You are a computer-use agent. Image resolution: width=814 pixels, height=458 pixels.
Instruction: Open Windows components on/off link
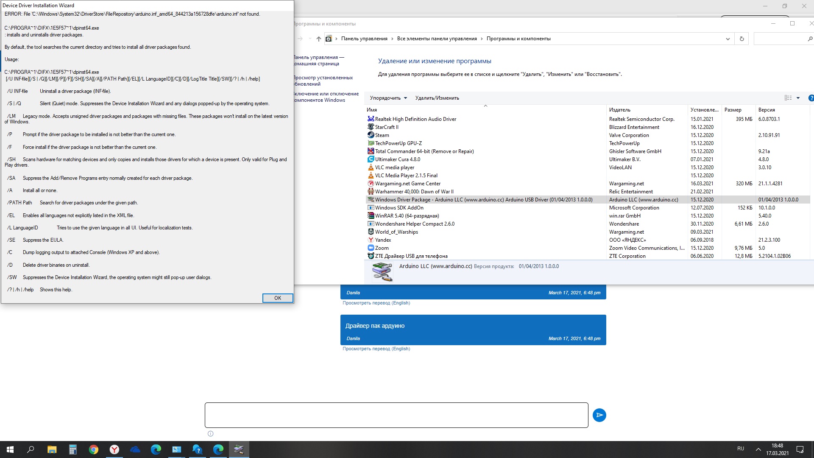326,97
